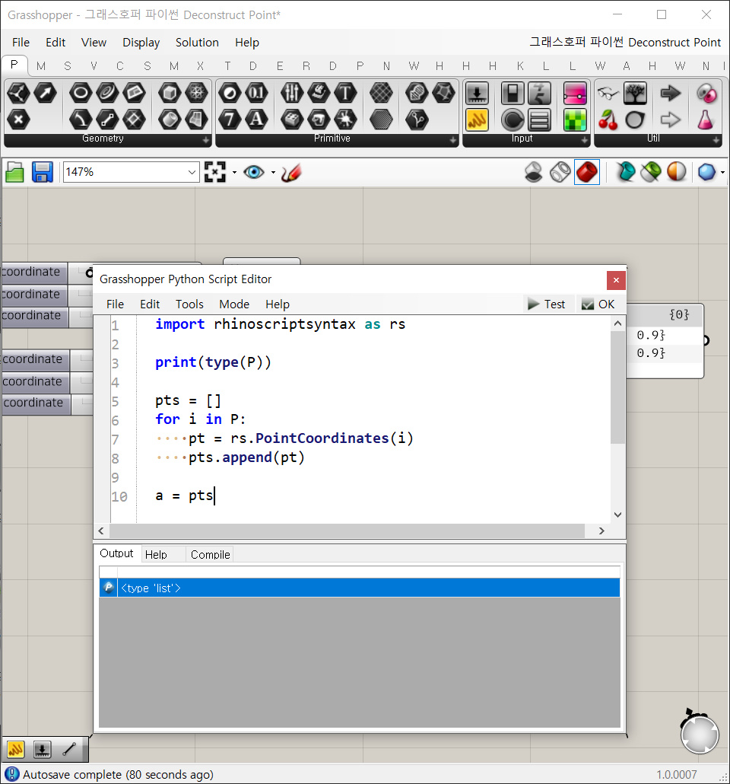Switch to the Compile tab

point(211,554)
